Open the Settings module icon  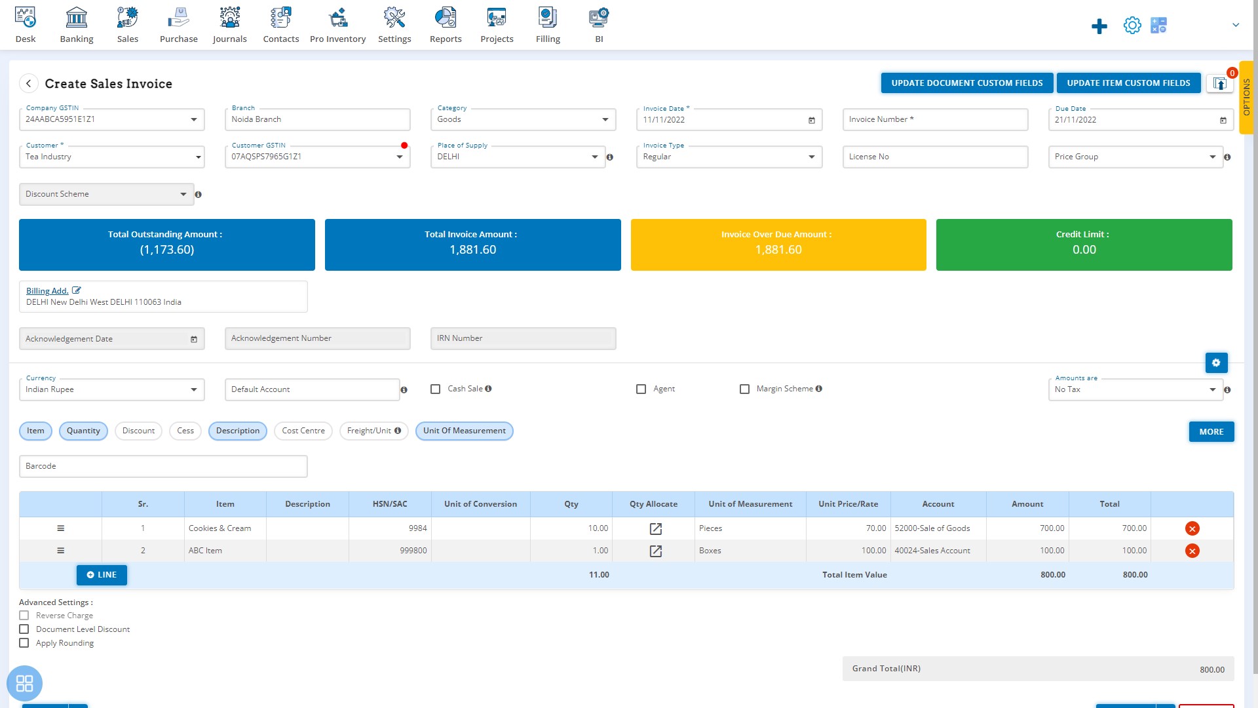(x=394, y=18)
